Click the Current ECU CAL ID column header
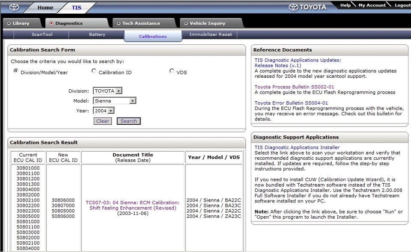This screenshot has height=252, width=411. [x=28, y=157]
